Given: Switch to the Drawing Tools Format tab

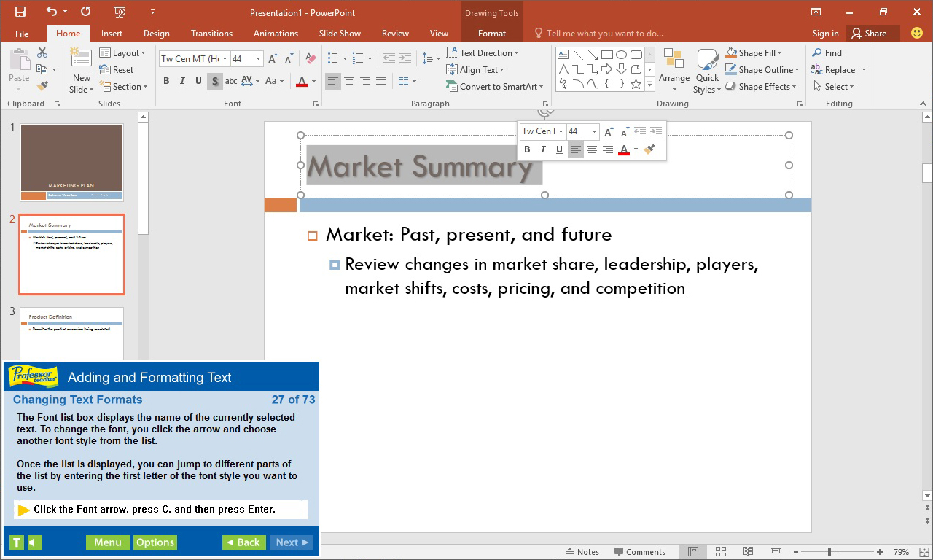Looking at the screenshot, I should click(x=492, y=33).
